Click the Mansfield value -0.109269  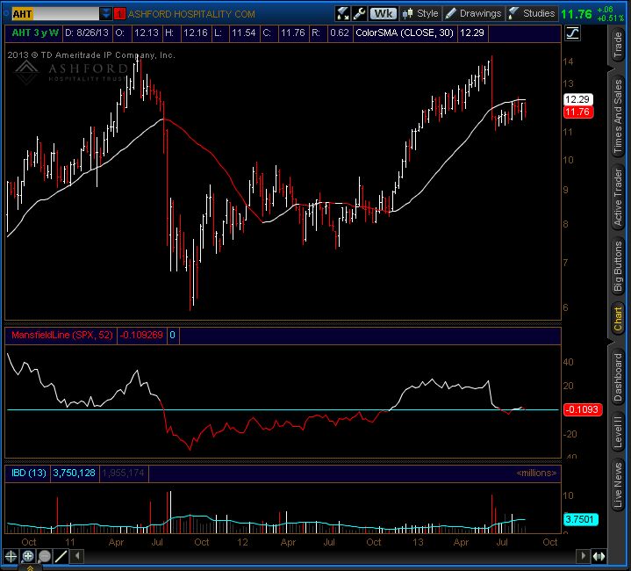pyautogui.click(x=141, y=335)
